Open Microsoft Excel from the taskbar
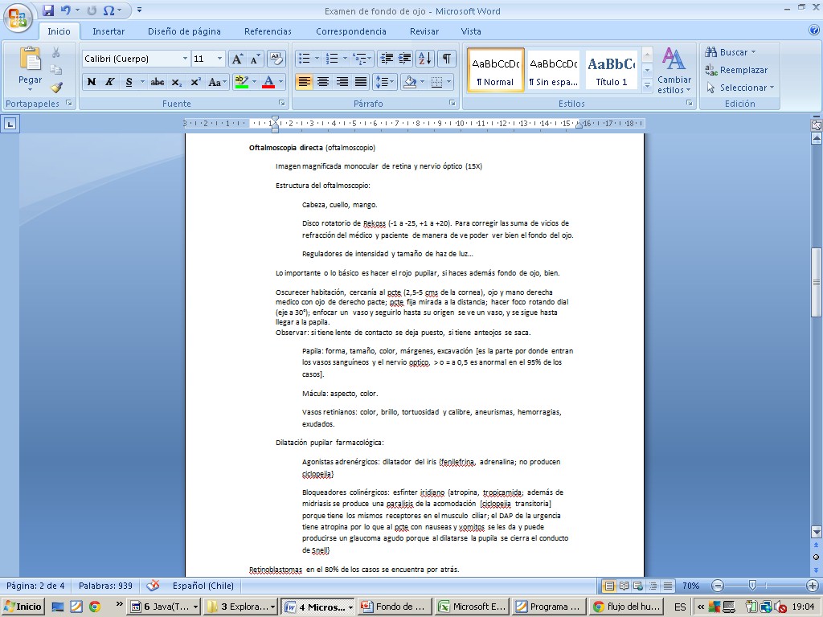The image size is (823, 617). [x=472, y=607]
